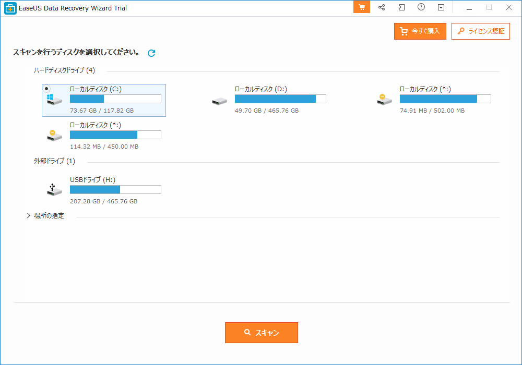The image size is (522, 365).
Task: Open help via the question mark icon
Action: tap(421, 7)
